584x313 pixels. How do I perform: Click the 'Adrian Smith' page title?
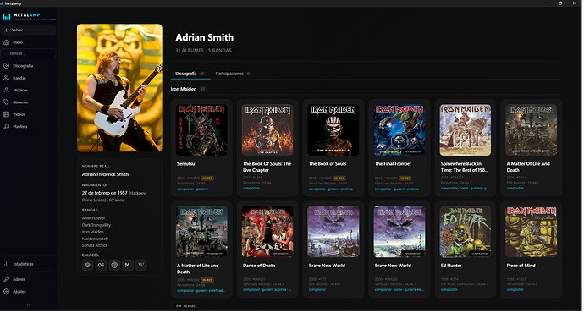point(205,37)
